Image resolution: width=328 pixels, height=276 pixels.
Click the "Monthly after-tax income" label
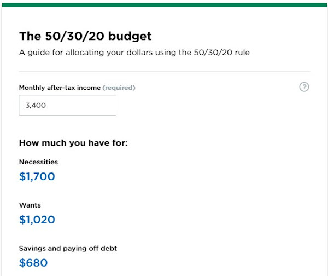60,88
